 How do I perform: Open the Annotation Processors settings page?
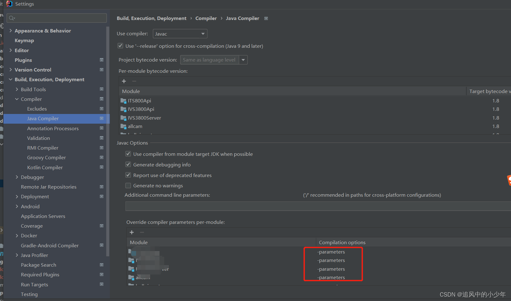[x=53, y=128]
